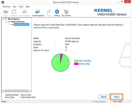Click the Virtual Hard Disk 0 drive icon

[12, 25]
